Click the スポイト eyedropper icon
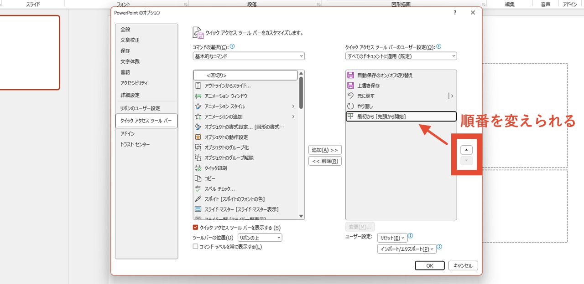The height and width of the screenshot is (284, 584). 198,199
